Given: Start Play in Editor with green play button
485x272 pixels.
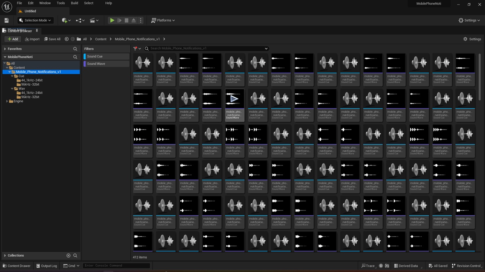Looking at the screenshot, I should (x=112, y=20).
